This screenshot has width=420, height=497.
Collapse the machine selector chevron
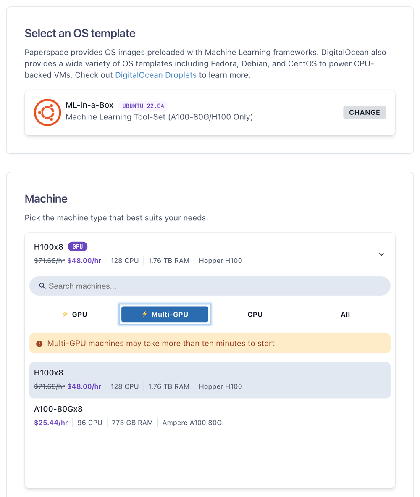381,254
